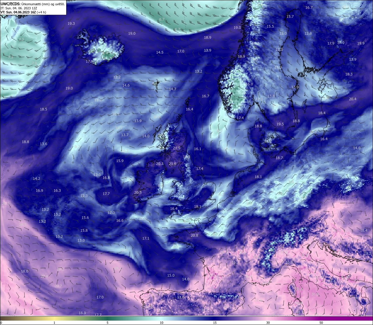This screenshot has width=373, height=325.
Task: Click the 18.7 map value
Action: click(x=279, y=158)
